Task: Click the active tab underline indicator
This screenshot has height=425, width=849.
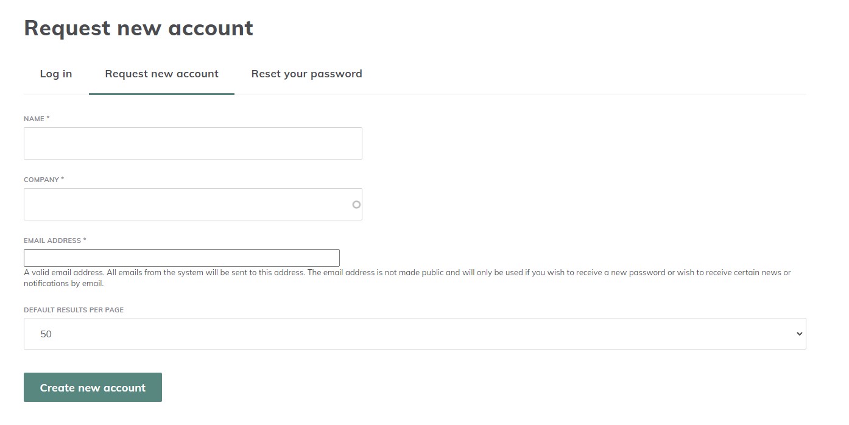Action: [161, 93]
